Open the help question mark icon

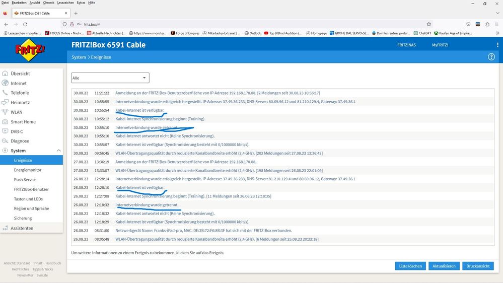click(x=491, y=57)
